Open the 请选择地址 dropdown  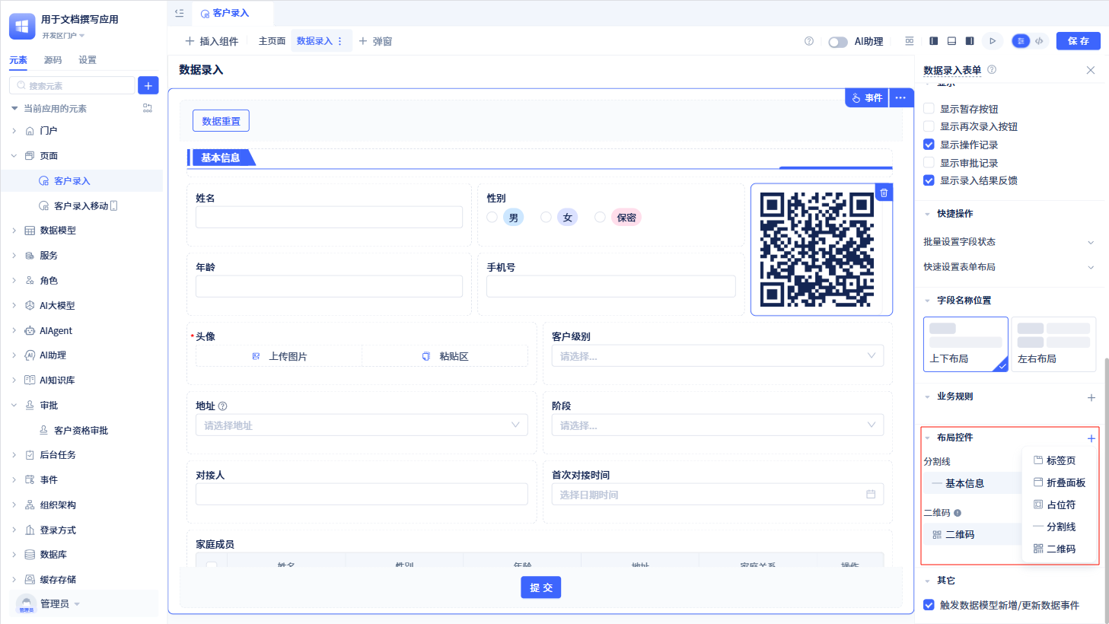(x=362, y=425)
